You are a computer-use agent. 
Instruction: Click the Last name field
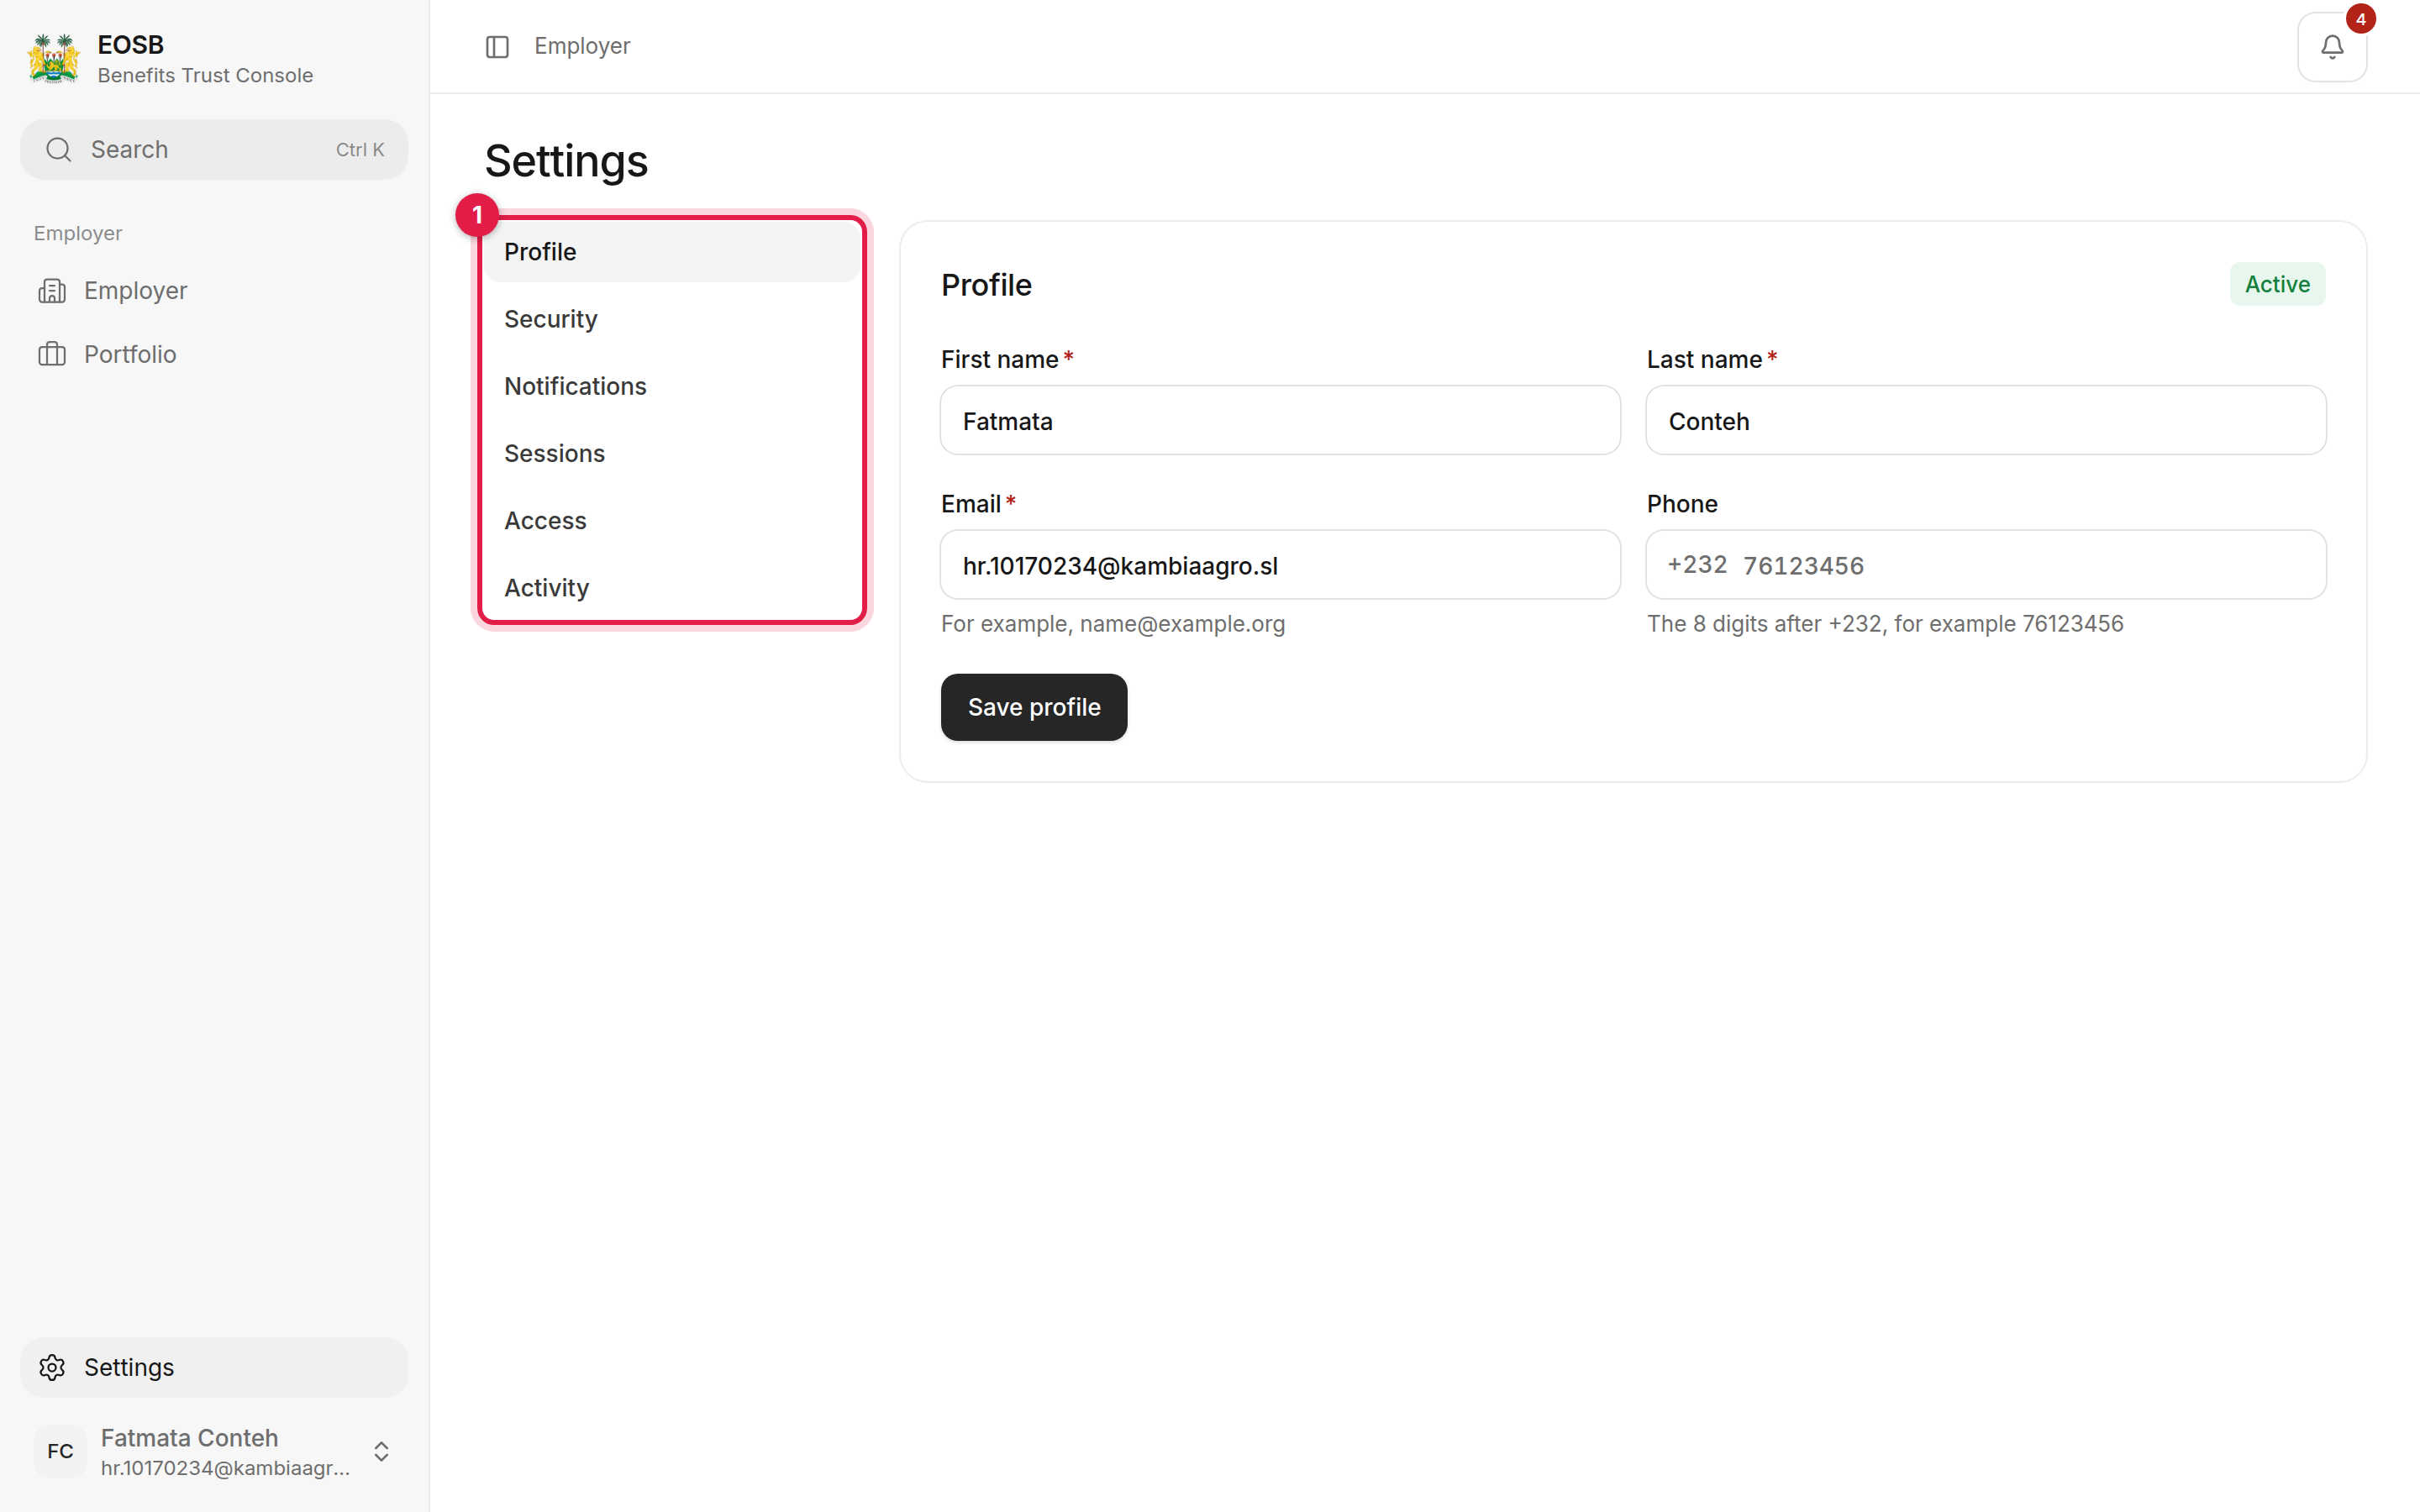(x=1986, y=421)
